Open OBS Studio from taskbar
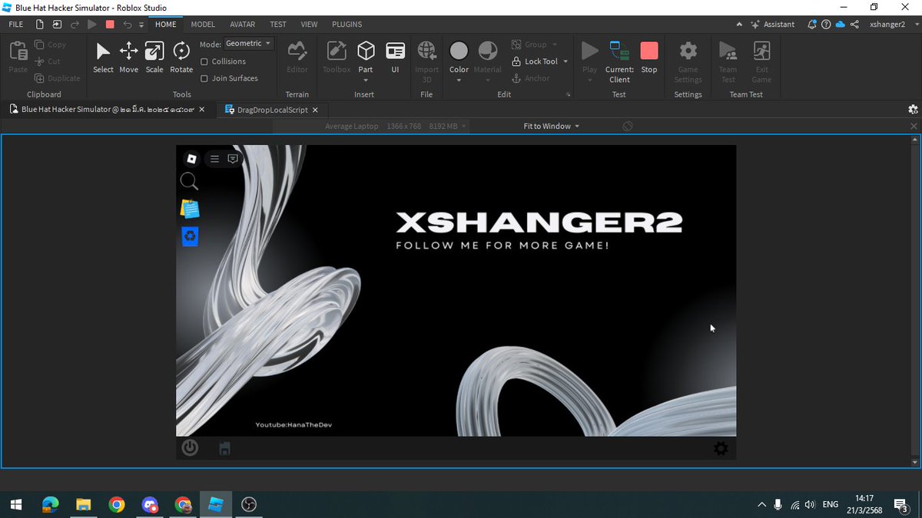This screenshot has height=518, width=922. tap(248, 504)
